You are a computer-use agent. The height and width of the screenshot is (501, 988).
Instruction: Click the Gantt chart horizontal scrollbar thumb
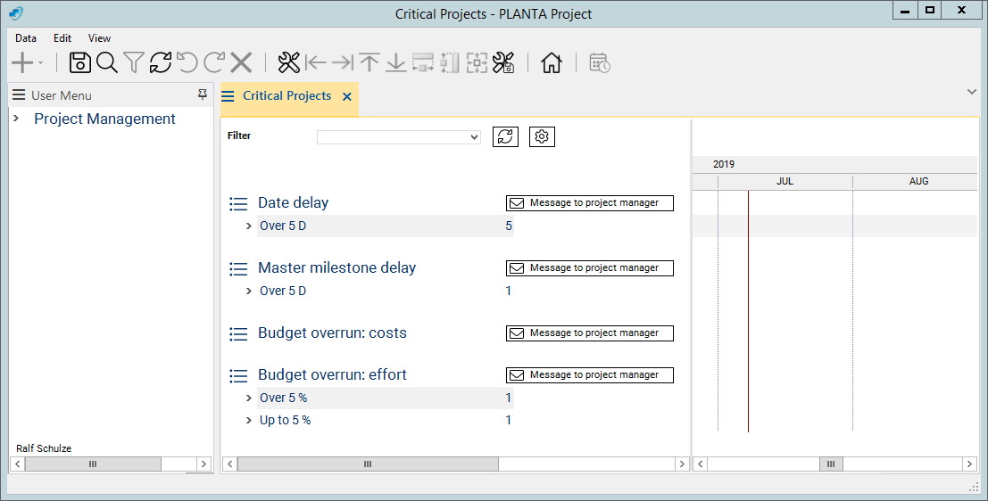click(x=830, y=464)
